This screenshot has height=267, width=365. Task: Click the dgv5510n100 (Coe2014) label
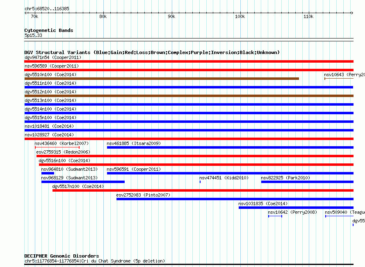(x=50, y=75)
